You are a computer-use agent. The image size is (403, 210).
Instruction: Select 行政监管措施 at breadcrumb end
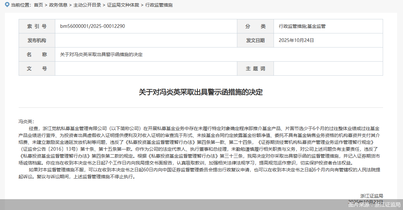click(x=159, y=5)
